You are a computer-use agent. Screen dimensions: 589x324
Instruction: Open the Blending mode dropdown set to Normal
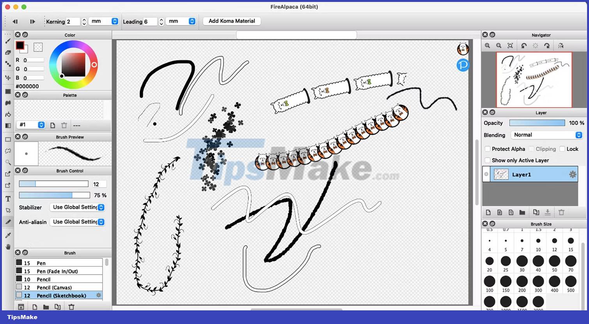point(546,135)
